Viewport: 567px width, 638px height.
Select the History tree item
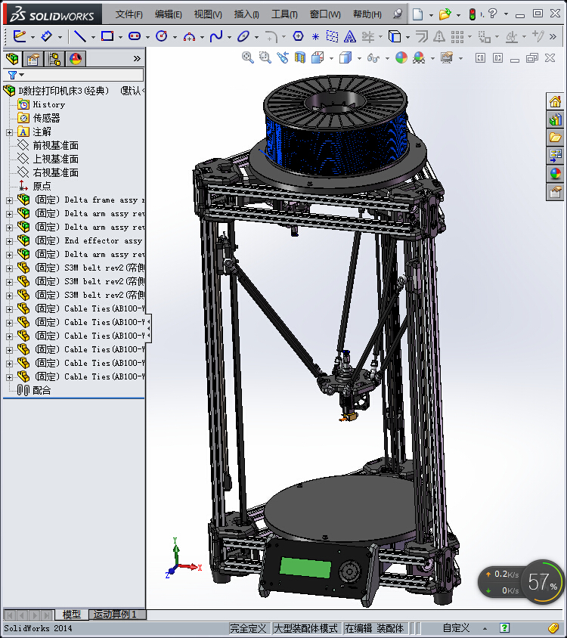pyautogui.click(x=49, y=105)
